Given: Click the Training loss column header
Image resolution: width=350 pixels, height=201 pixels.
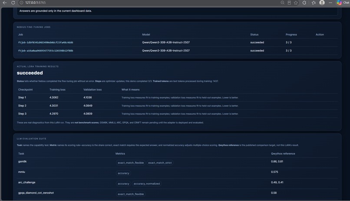Looking at the screenshot, I should pos(57,90).
